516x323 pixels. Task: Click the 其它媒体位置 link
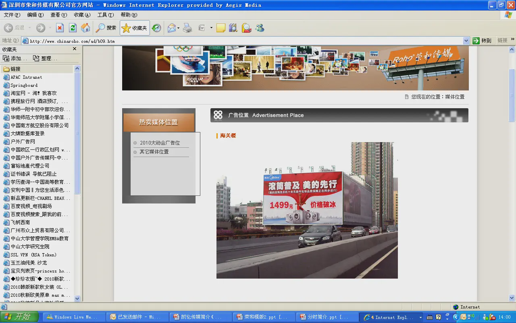point(154,152)
